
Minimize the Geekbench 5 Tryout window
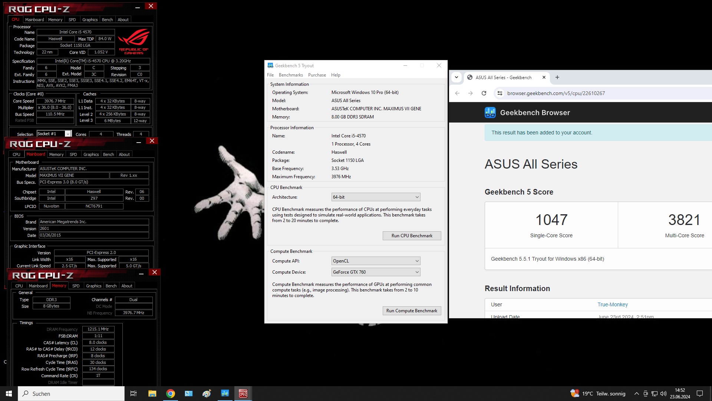[x=405, y=65]
